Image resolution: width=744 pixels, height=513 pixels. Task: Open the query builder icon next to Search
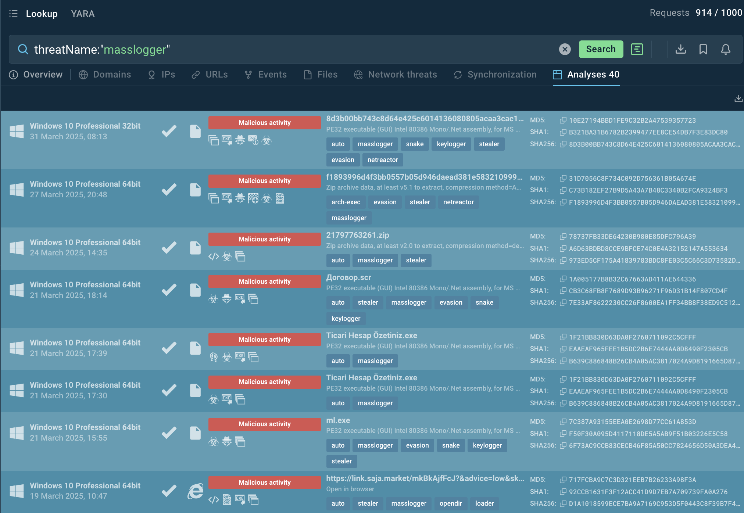coord(637,49)
